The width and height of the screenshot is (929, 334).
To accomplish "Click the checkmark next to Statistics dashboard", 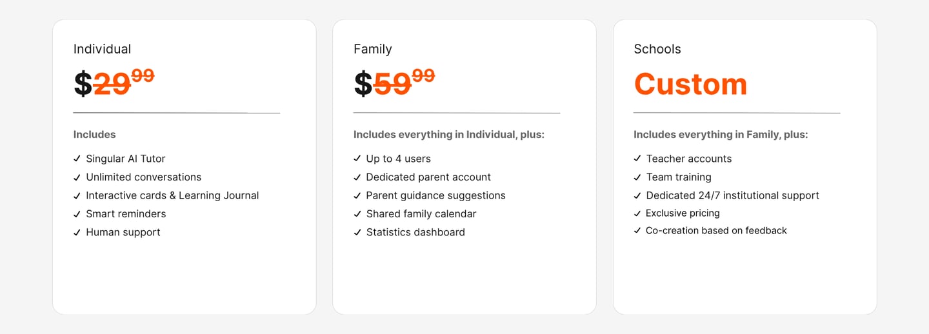I will coord(357,232).
